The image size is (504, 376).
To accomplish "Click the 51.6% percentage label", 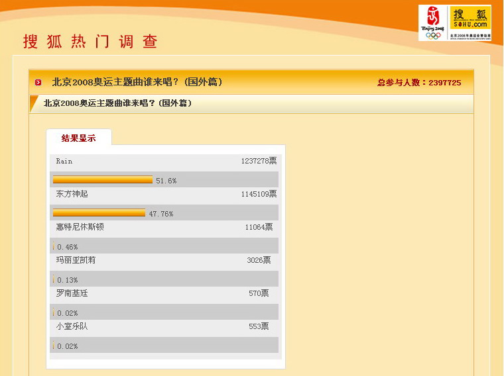I will [x=166, y=181].
